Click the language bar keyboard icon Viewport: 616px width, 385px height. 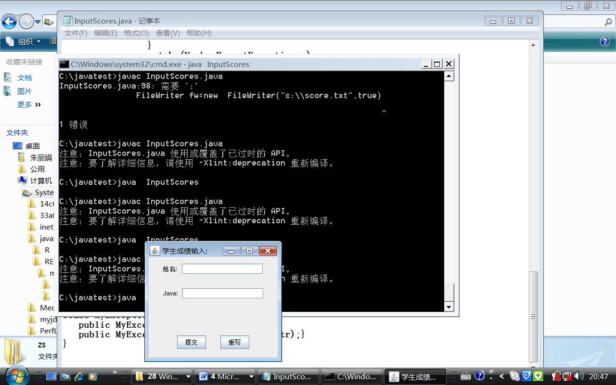click(465, 376)
